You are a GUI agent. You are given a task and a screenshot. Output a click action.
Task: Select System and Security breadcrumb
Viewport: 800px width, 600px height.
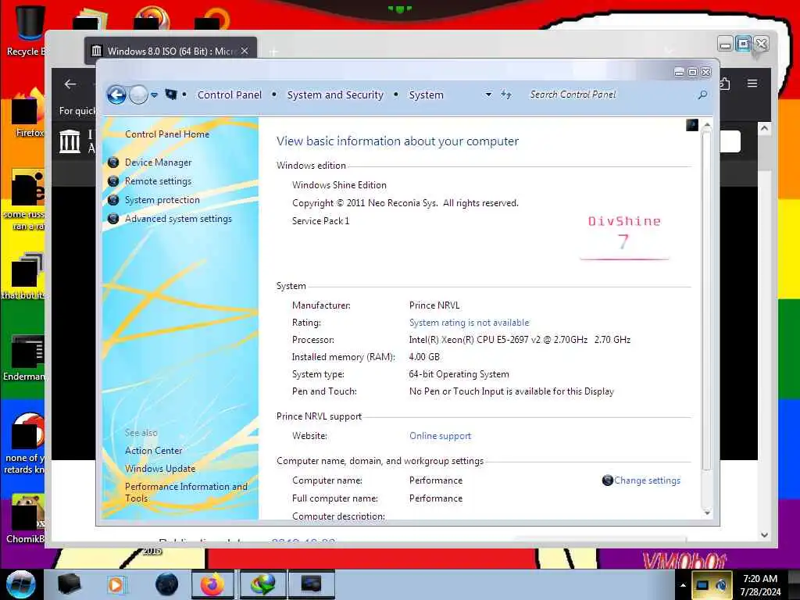tap(335, 95)
